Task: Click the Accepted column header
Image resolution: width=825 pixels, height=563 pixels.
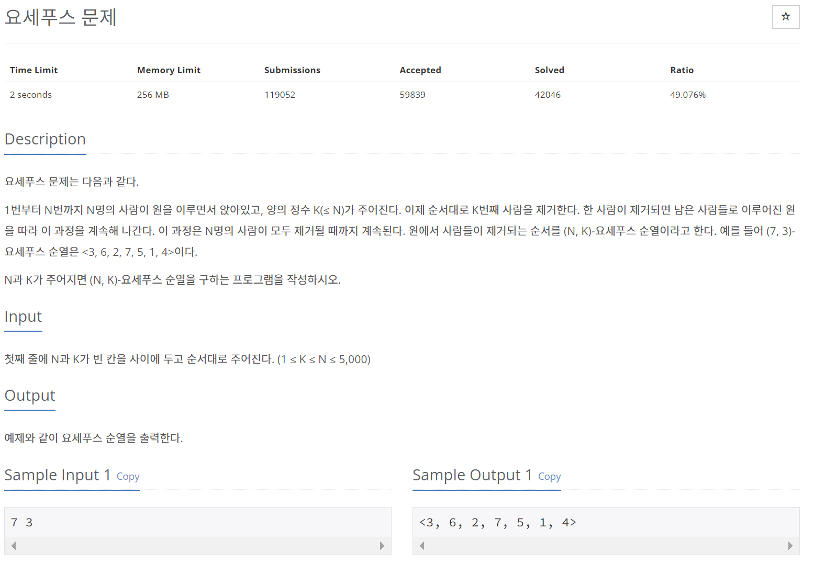Action: coord(420,70)
